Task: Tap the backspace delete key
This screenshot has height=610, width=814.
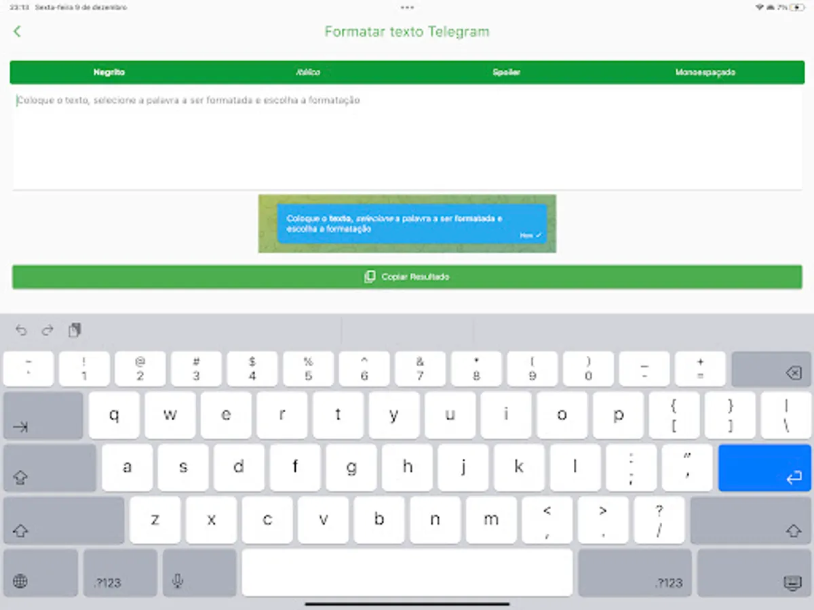Action: pos(772,369)
